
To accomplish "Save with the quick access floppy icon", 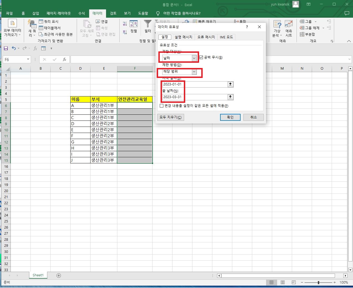I will tap(6, 48).
